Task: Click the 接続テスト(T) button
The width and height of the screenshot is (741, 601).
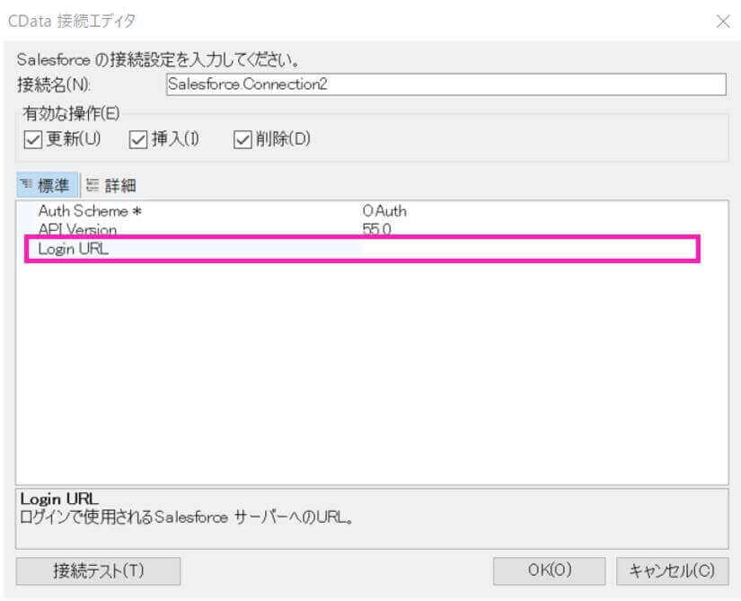Action: (98, 570)
